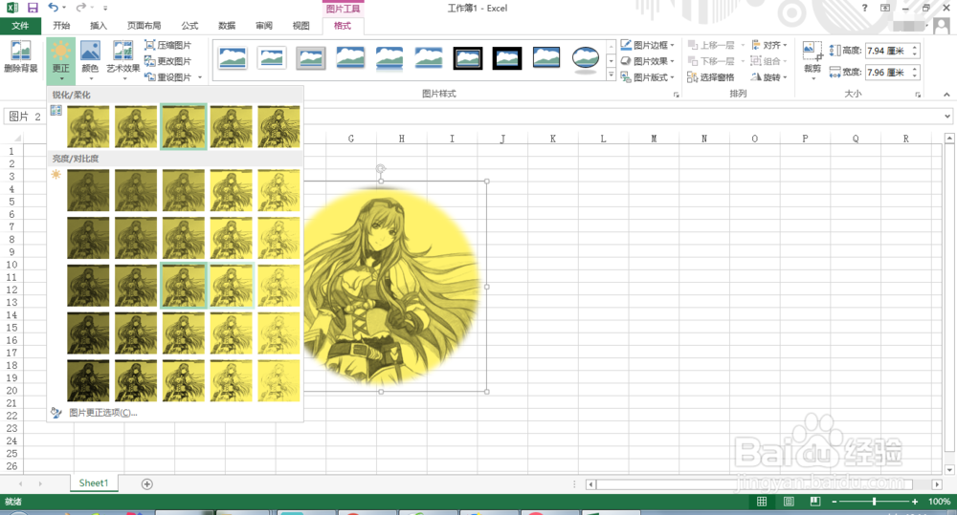Open Artistic Effects (艺术效果) menu
The image size is (957, 515).
[123, 61]
